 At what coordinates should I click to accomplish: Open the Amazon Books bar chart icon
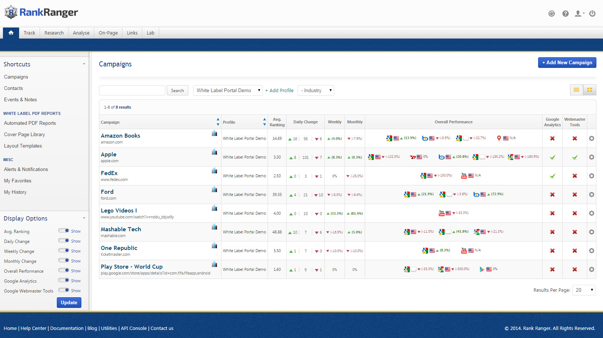pyautogui.click(x=214, y=133)
